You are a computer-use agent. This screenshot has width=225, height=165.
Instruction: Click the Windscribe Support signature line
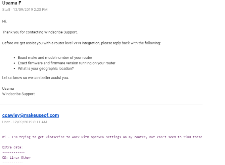click(18, 94)
